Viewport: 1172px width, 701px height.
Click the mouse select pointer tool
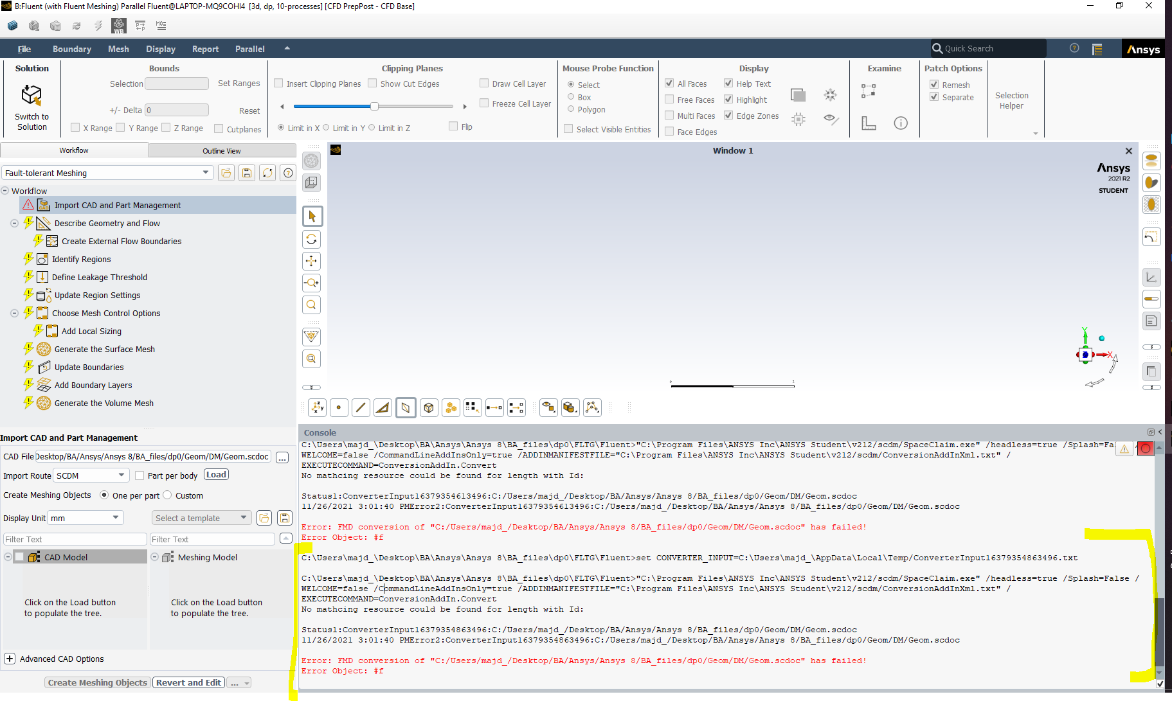(x=312, y=217)
